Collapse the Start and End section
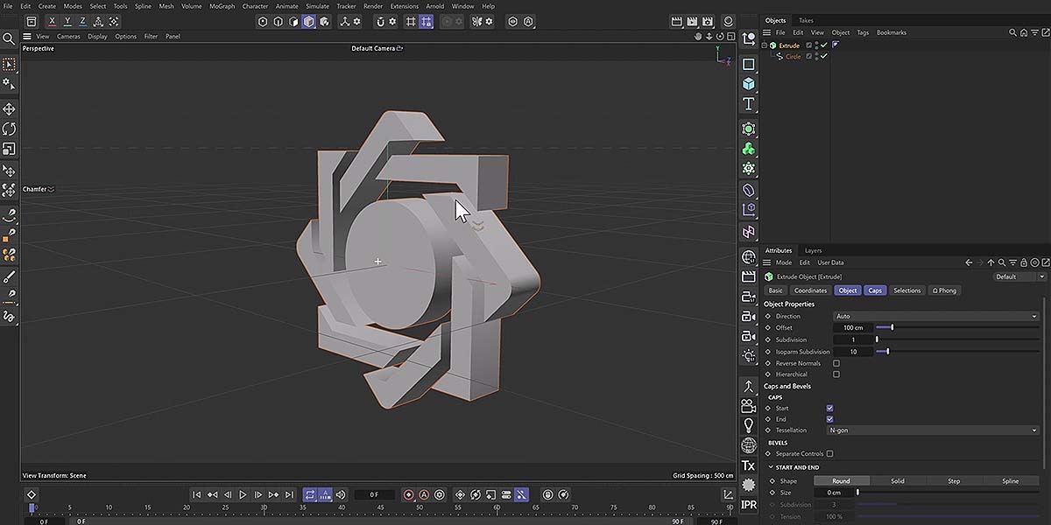The image size is (1051, 525). pyautogui.click(x=772, y=467)
